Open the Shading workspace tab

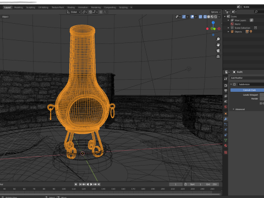tap(71, 7)
